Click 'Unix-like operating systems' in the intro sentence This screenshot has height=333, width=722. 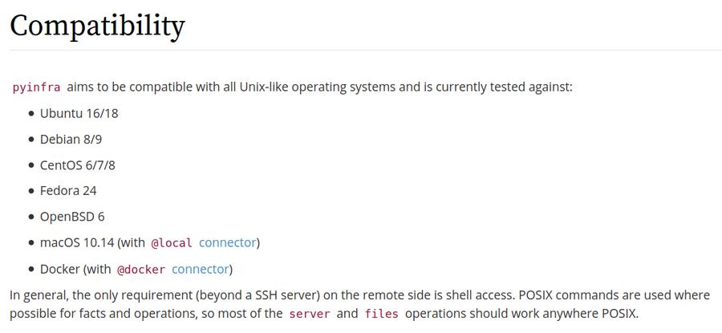click(318, 87)
